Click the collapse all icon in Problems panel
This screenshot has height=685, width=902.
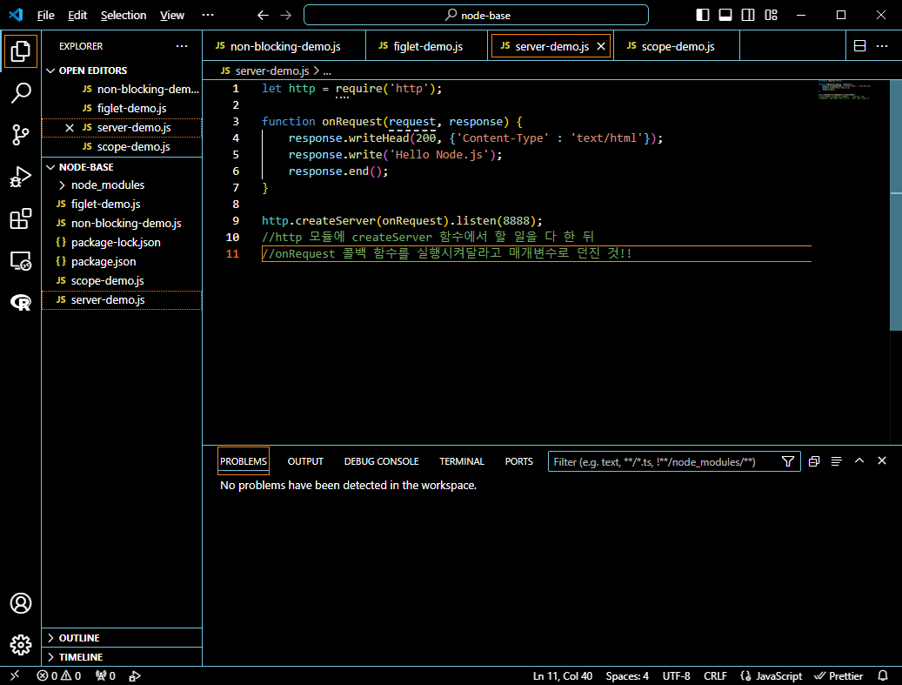coord(814,461)
